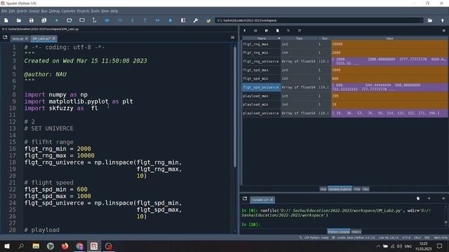Interrupt the console kernel
This screenshot has height=252, width=449.
pyautogui.click(x=429, y=198)
